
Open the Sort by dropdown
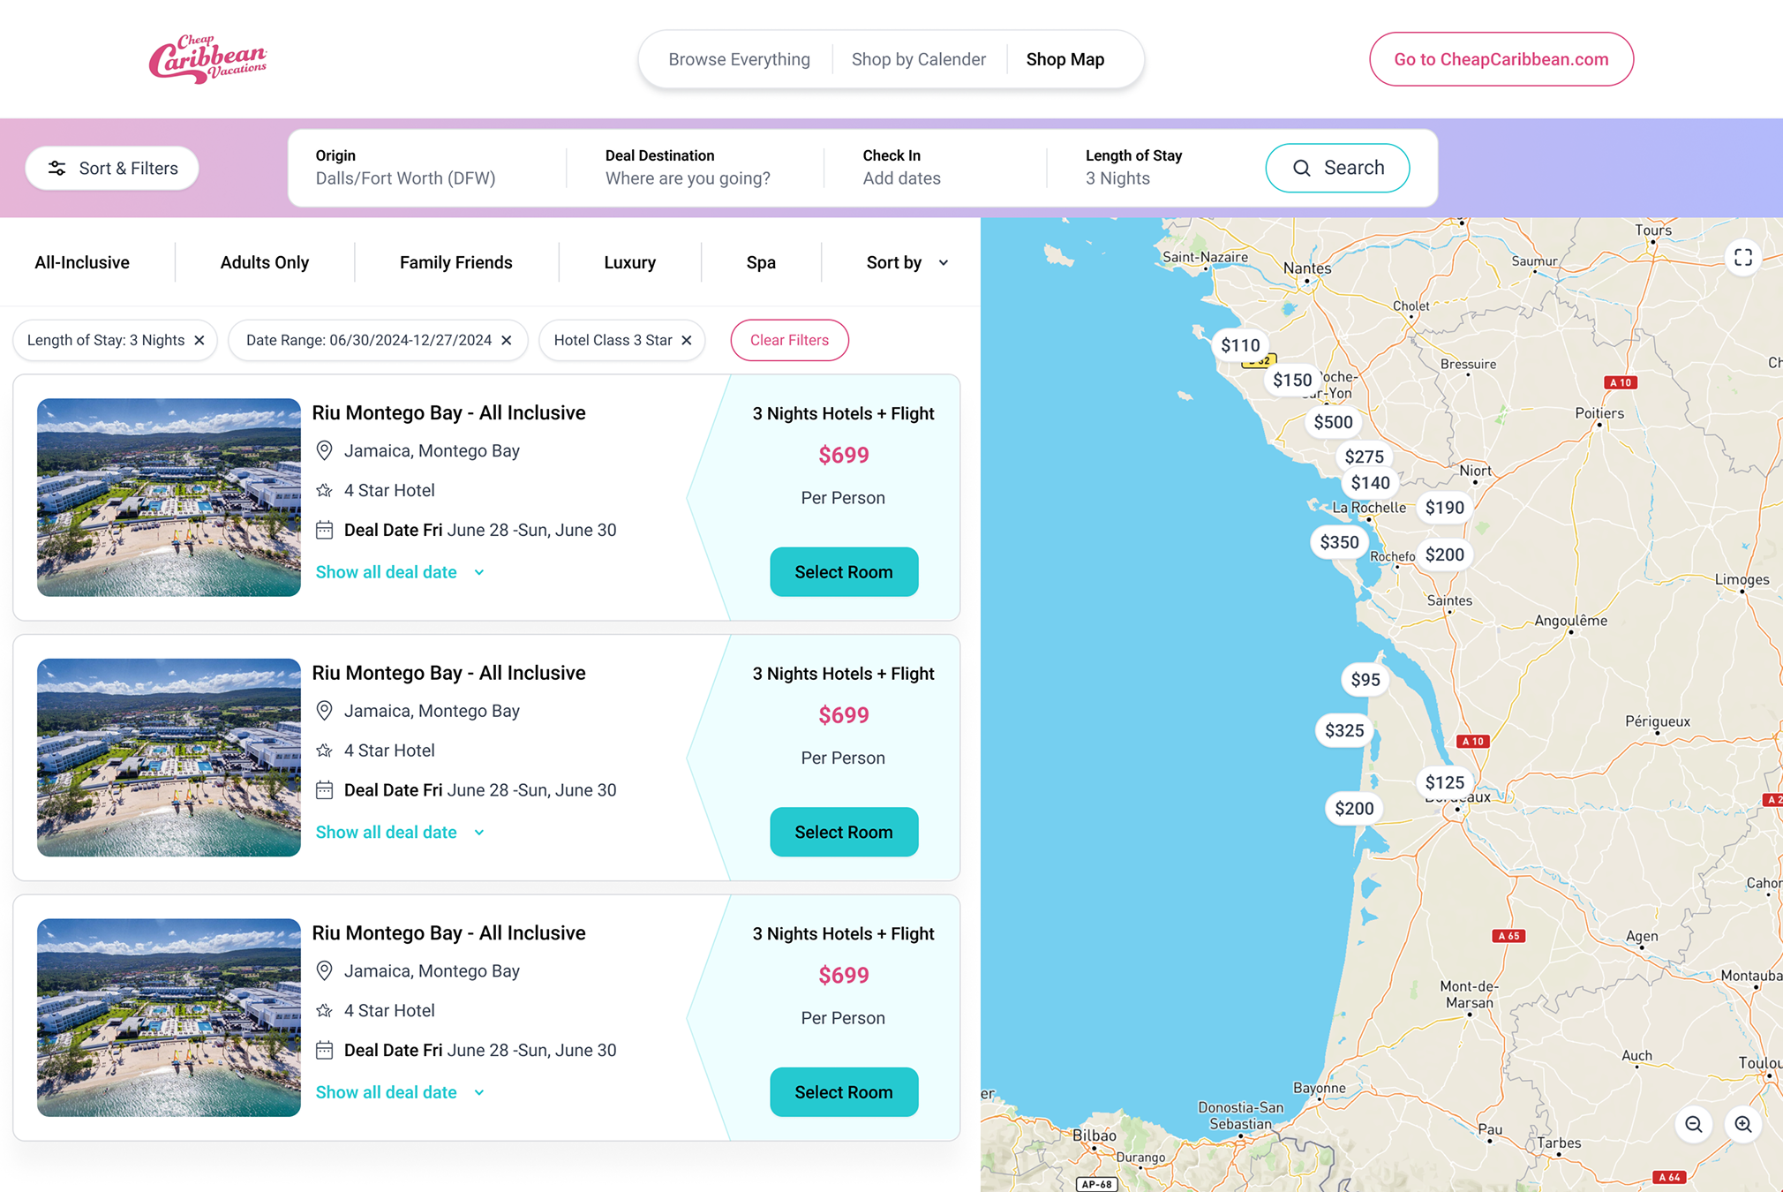pos(907,262)
